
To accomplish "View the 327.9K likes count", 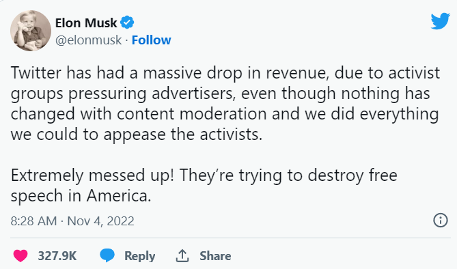I will 57,256.
